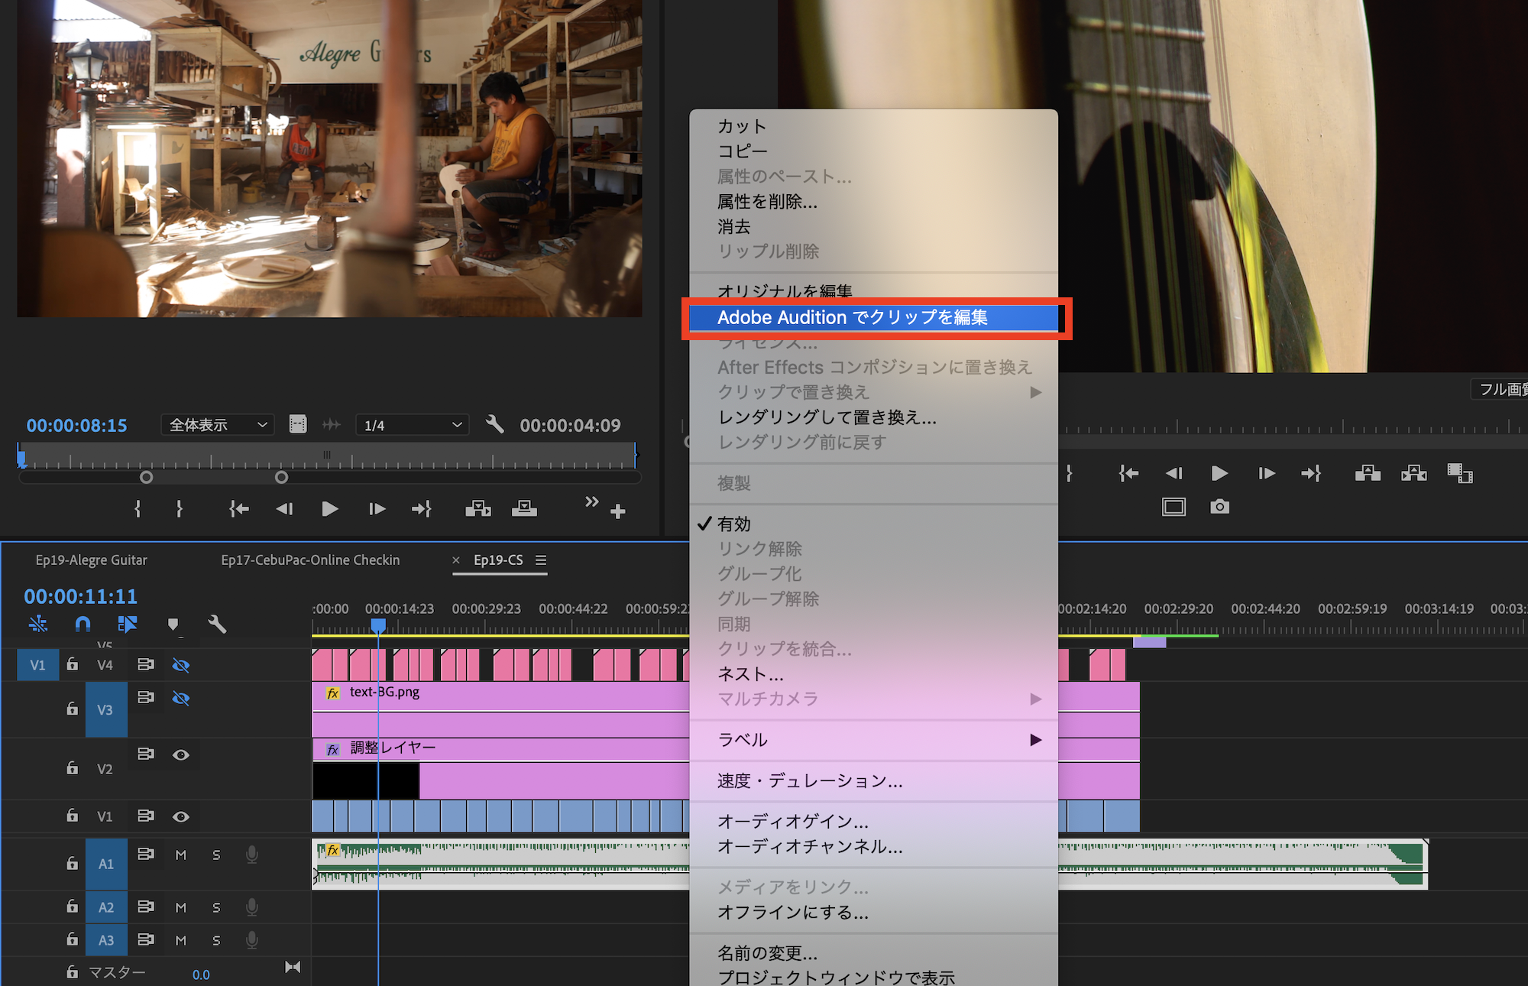Show the hidden V4 track output
The height and width of the screenshot is (986, 1528).
(181, 665)
